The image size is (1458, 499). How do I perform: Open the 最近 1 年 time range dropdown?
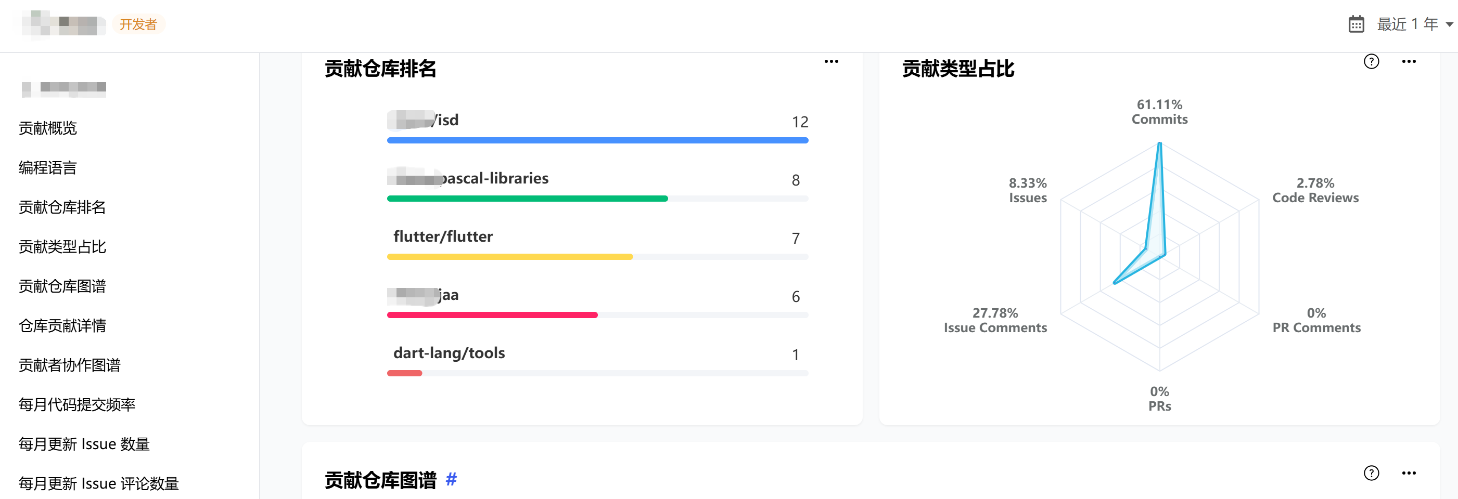coord(1414,24)
